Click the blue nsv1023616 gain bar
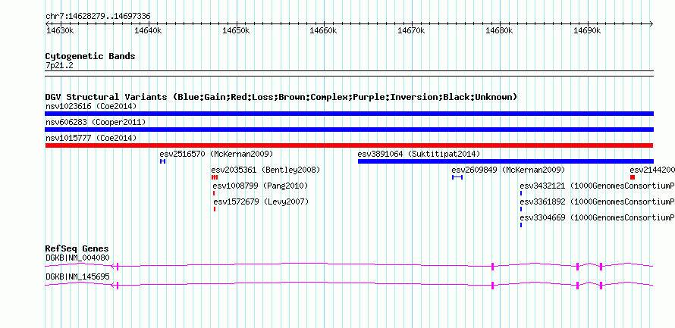 coord(349,114)
